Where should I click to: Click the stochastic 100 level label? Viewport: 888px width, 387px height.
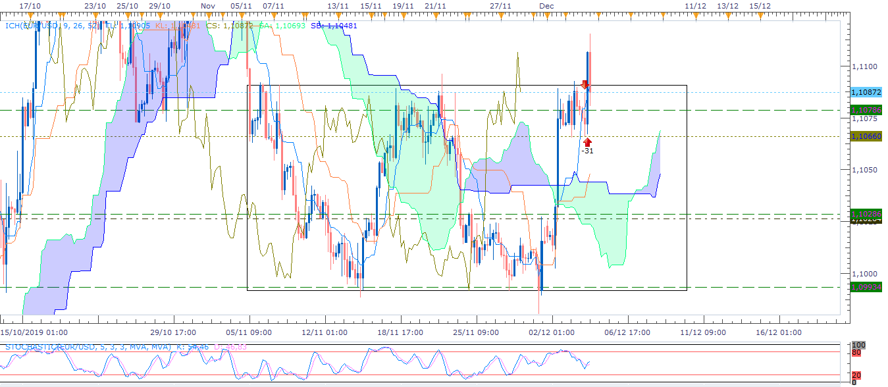[858, 345]
